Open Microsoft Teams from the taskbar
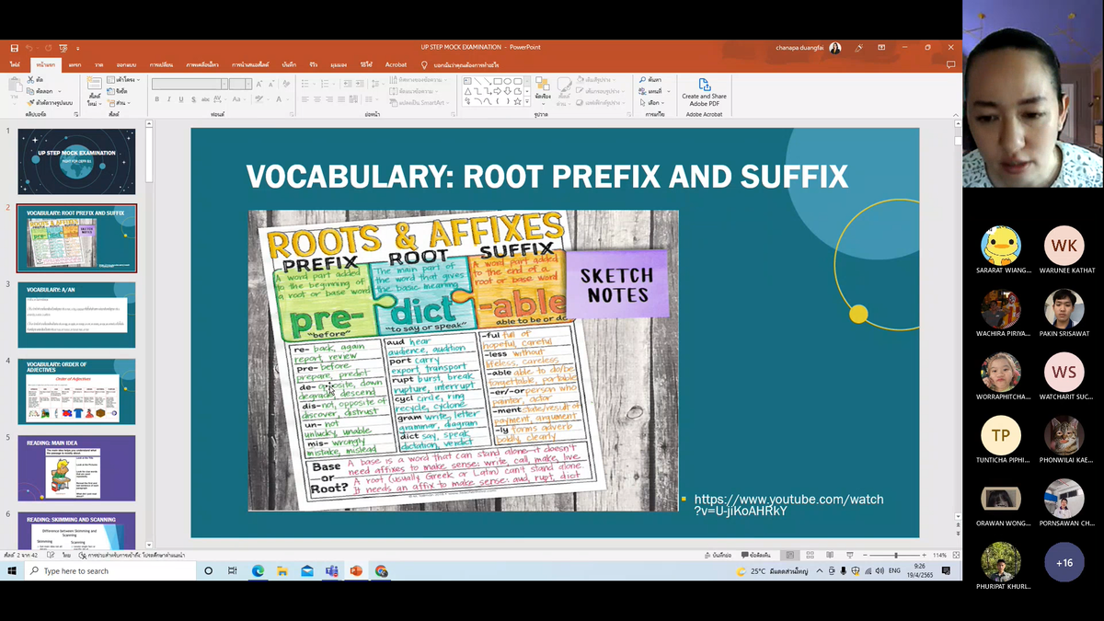 (331, 571)
